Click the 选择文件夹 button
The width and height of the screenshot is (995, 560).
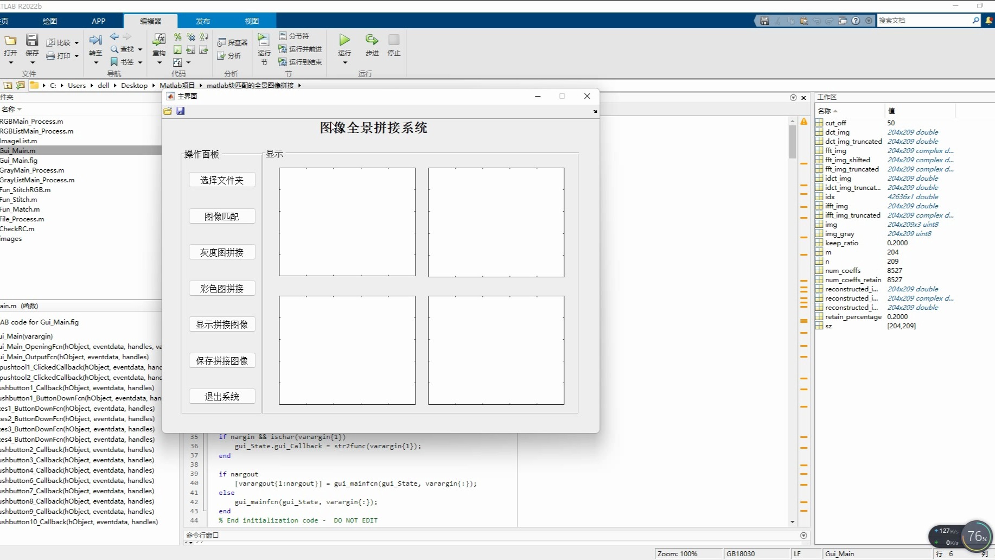[x=222, y=180]
